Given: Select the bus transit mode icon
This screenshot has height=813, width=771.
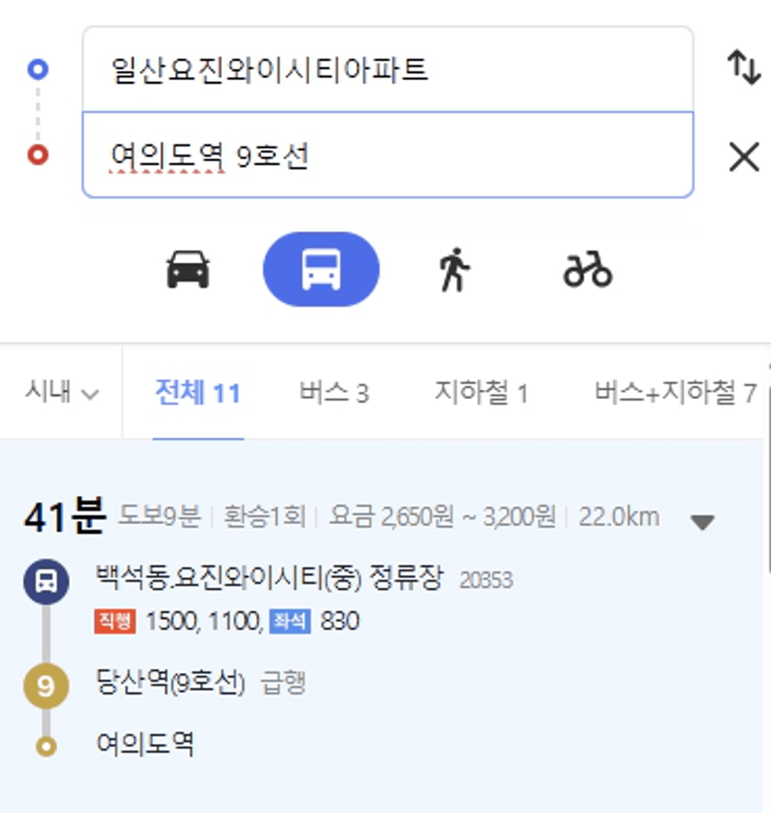Looking at the screenshot, I should pos(321,269).
